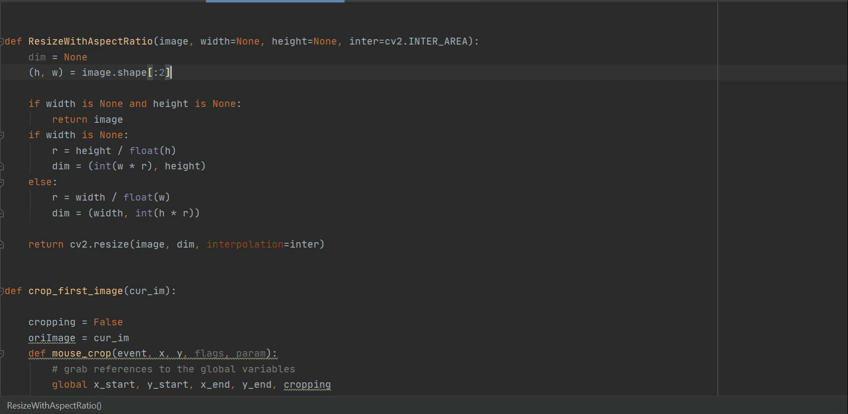848x414 pixels.
Task: Click the grayed-out param argument
Action: point(251,354)
